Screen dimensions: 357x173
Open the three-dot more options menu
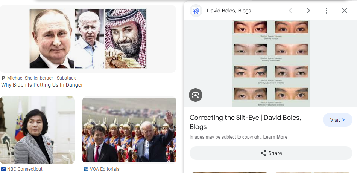(x=327, y=11)
